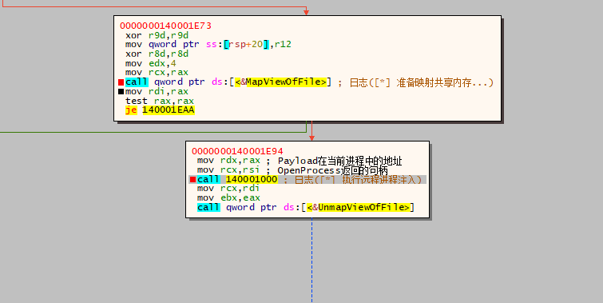Click the mov rdx,rax instruction
This screenshot has height=303, width=603.
(228, 161)
